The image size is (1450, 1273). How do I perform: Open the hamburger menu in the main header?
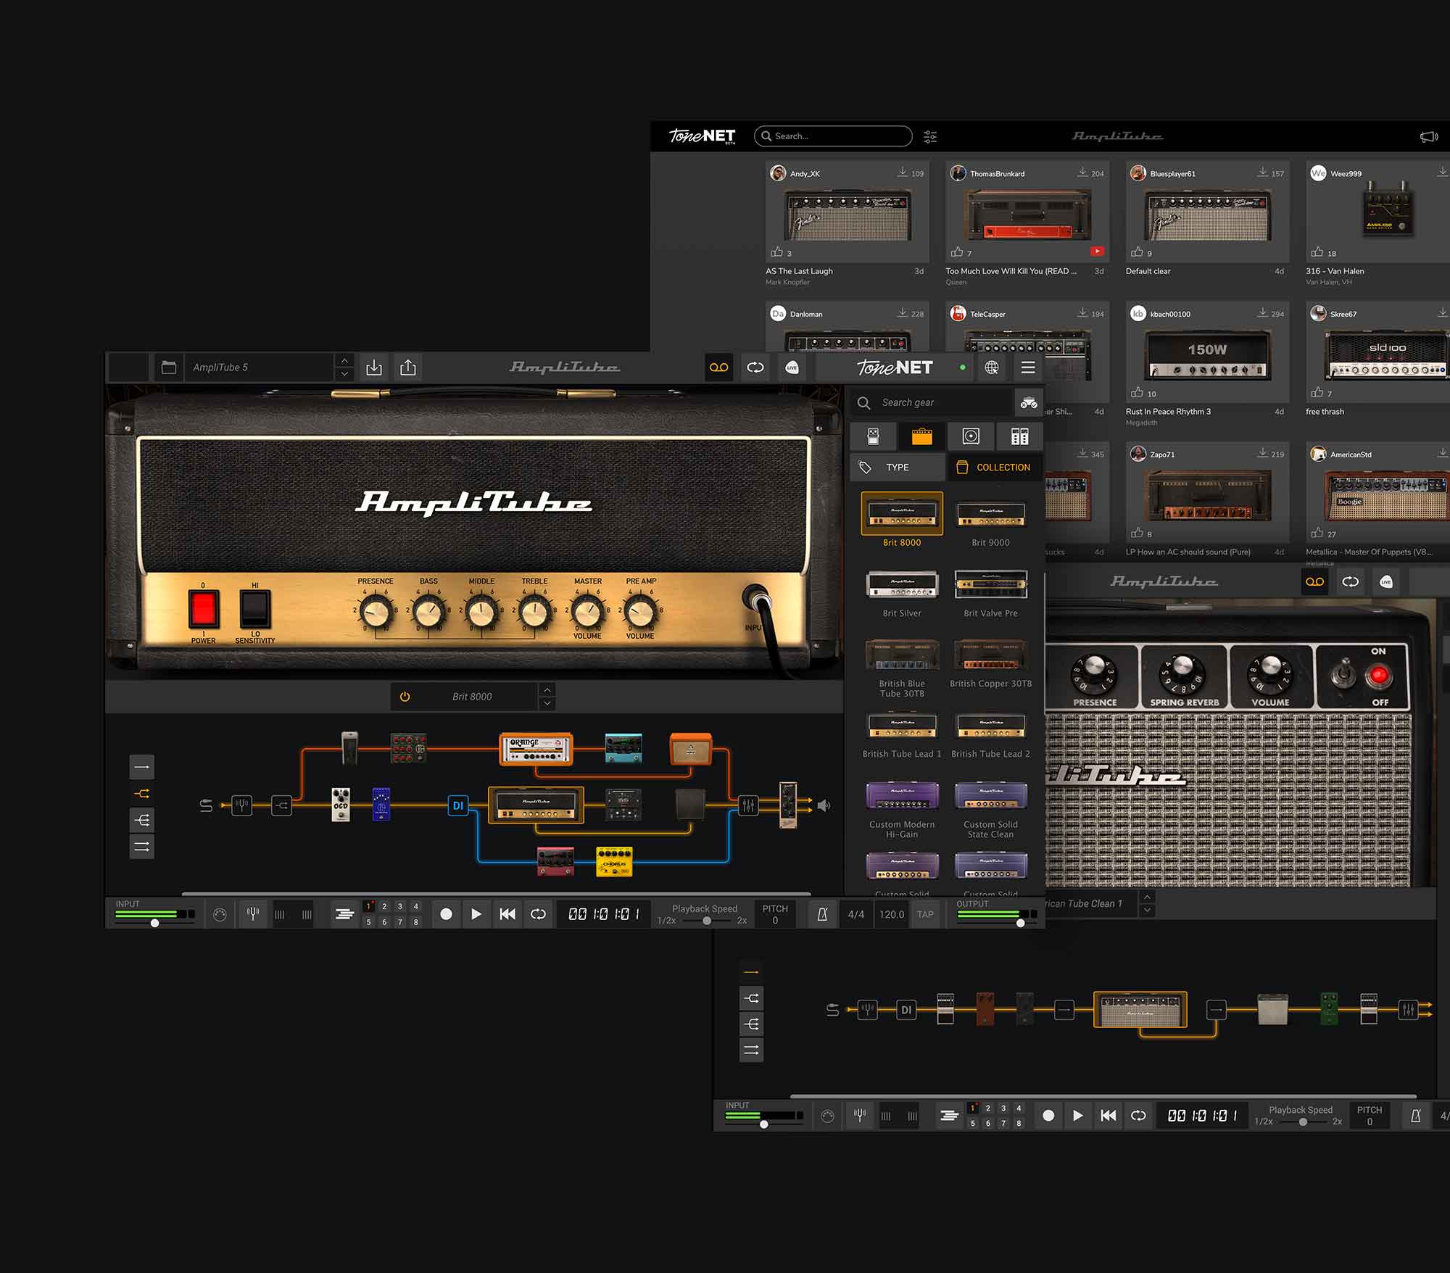(1028, 368)
